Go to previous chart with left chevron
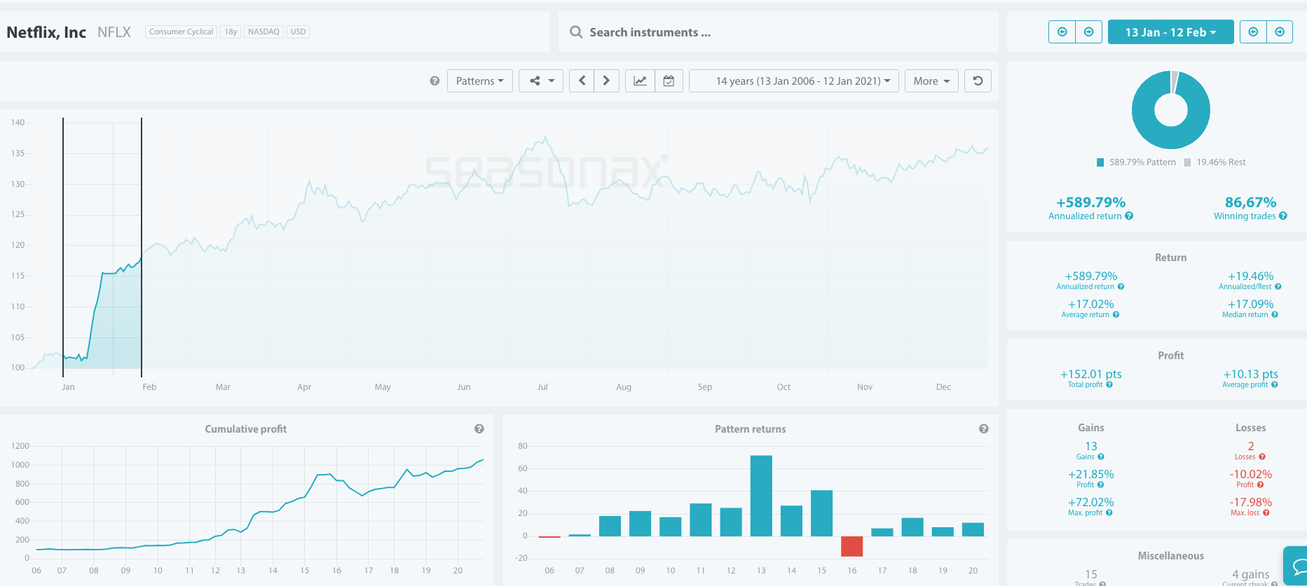The image size is (1307, 586). click(x=582, y=81)
